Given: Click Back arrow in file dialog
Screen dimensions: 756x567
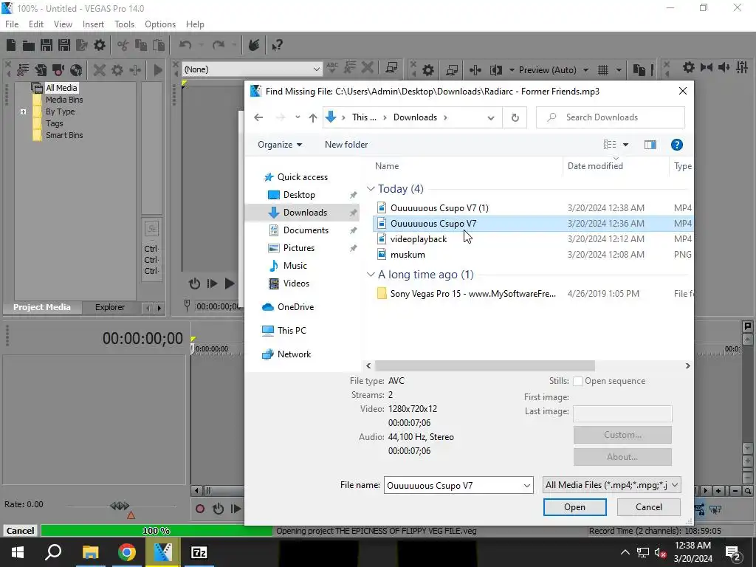Looking at the screenshot, I should (258, 117).
